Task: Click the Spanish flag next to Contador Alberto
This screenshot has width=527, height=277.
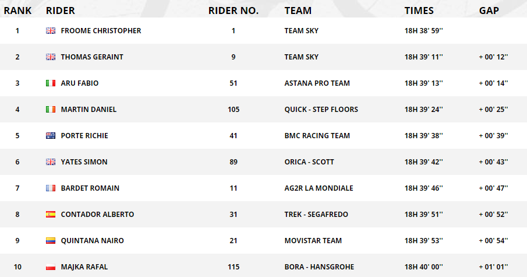Action: (51, 215)
